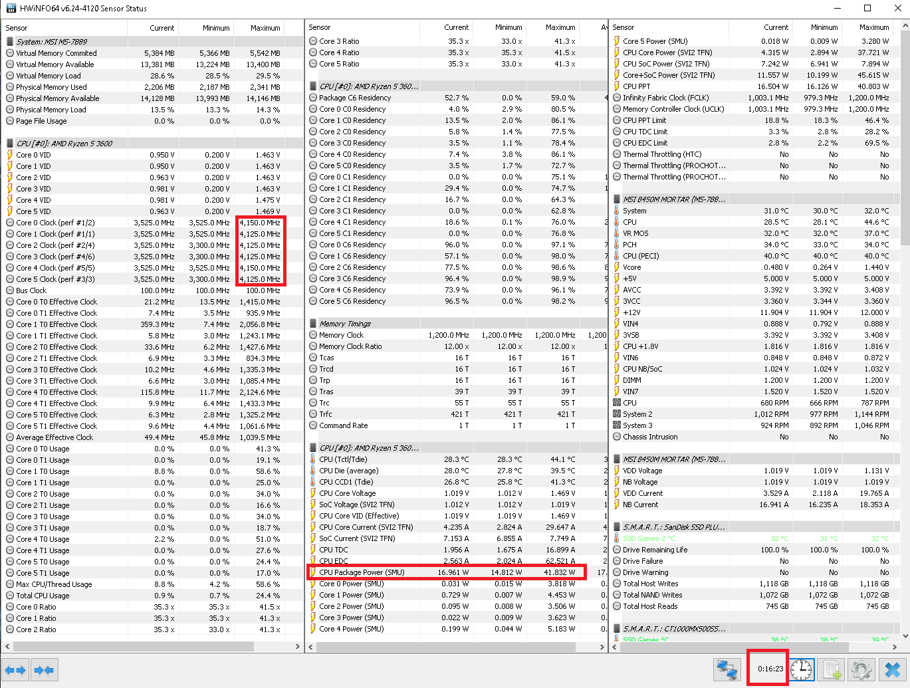Reset min/max values using the clock icon
Screen dimensions: 910x688
click(802, 670)
